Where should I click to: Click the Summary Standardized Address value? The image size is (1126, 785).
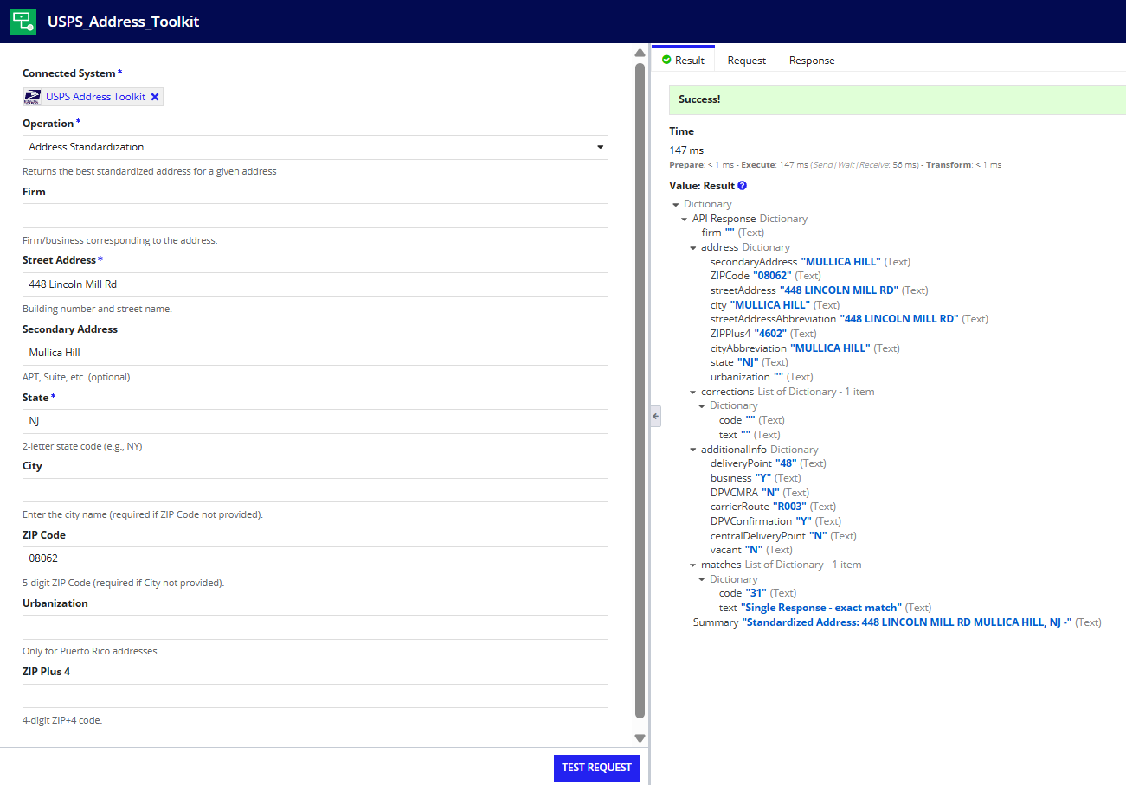(908, 622)
